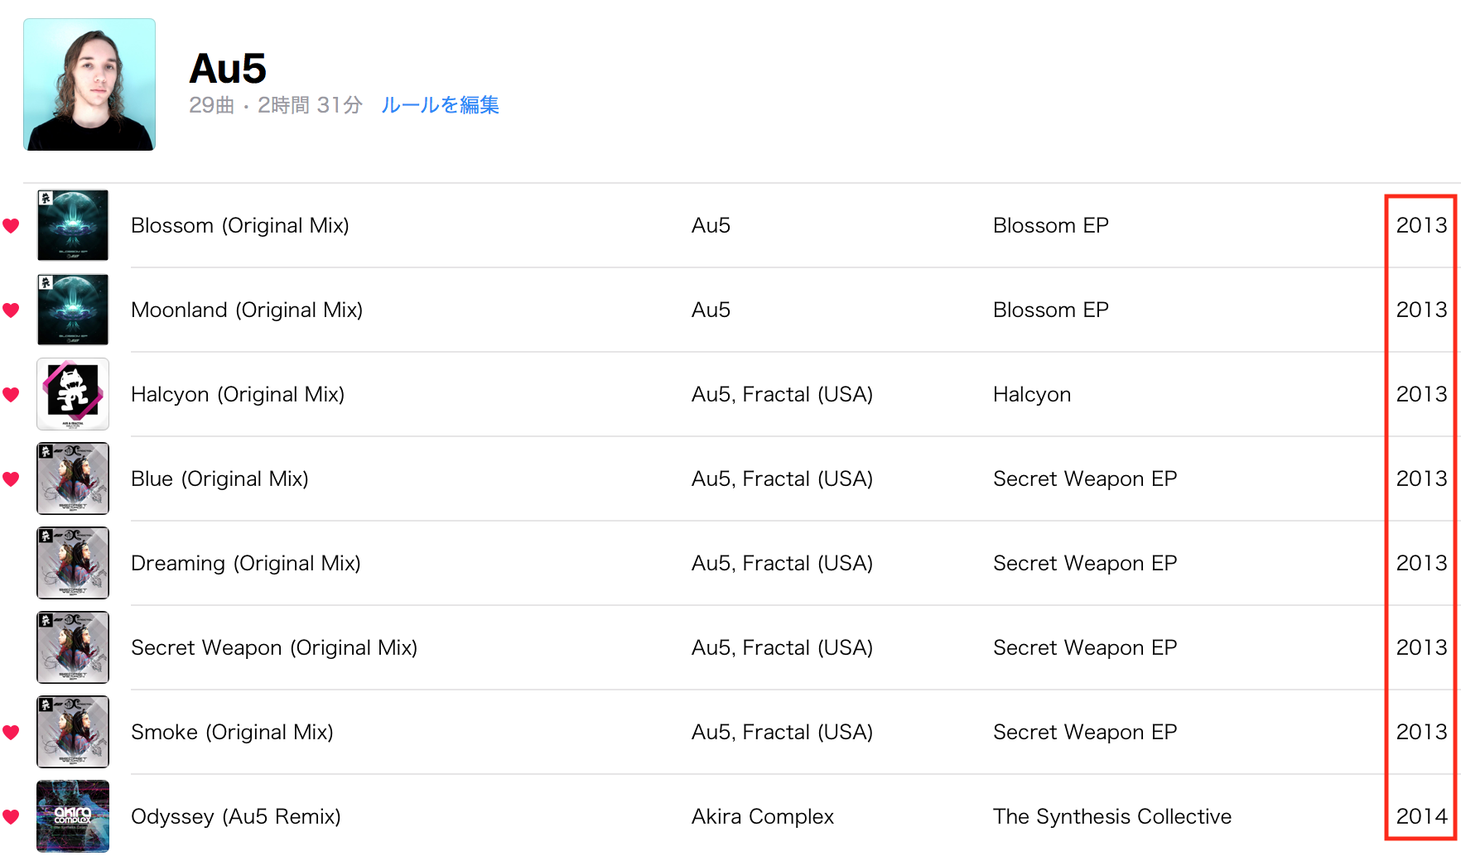Click The Synthesis Collective album name

tap(1111, 816)
